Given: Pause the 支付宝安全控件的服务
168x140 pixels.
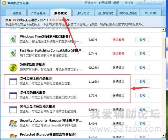Looking at the screenshot, I should [x=143, y=82].
